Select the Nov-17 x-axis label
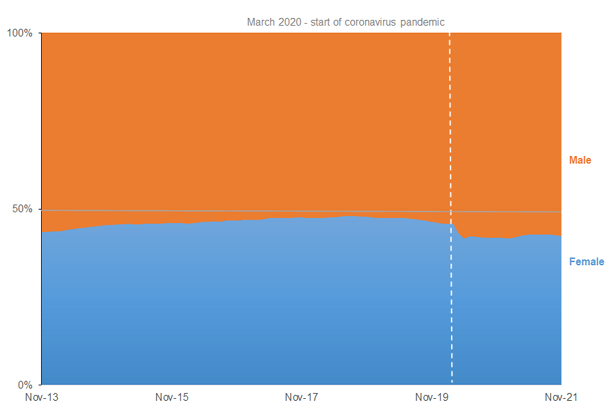616x411 pixels. click(x=302, y=398)
